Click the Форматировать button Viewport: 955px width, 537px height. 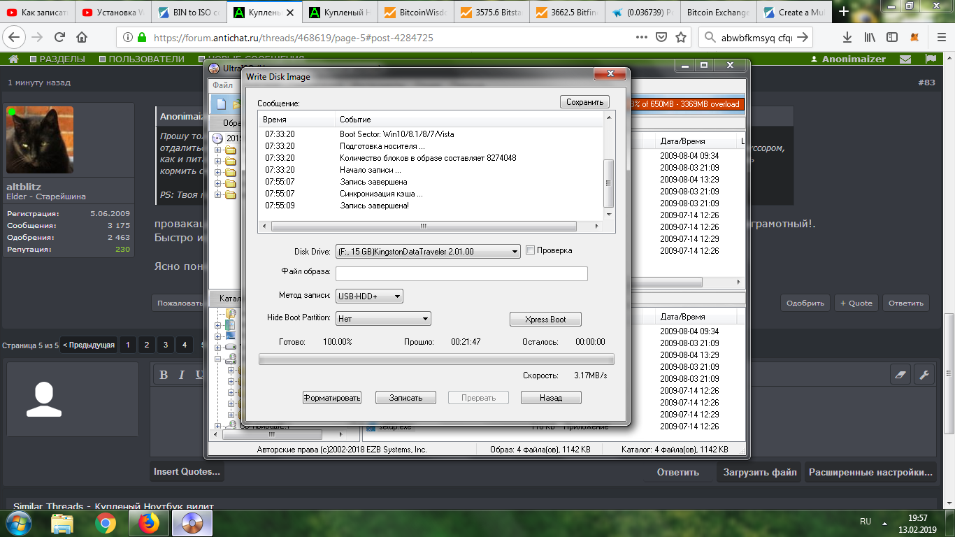[332, 398]
